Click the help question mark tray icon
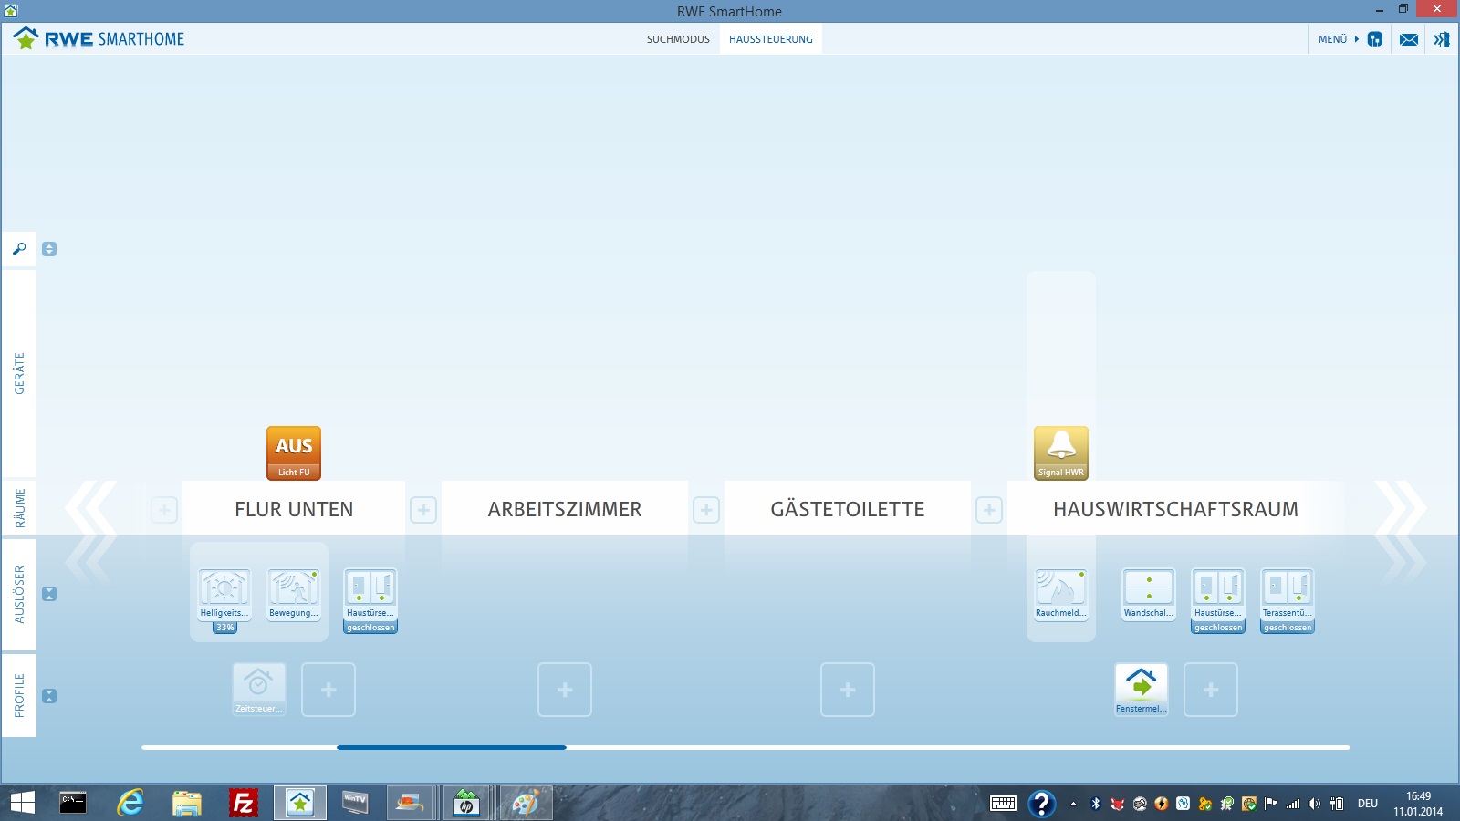Screen dimensions: 1460x821 coord(1041,804)
